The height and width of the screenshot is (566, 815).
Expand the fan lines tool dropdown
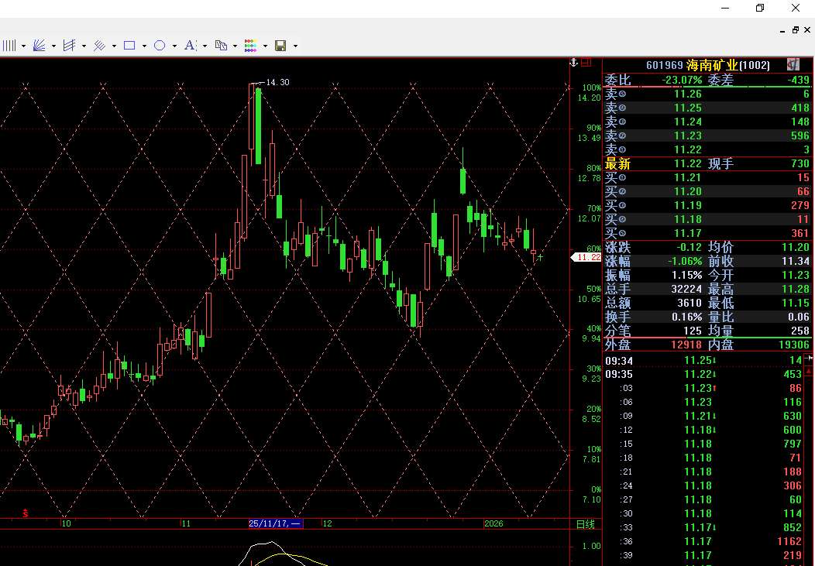pyautogui.click(x=53, y=46)
